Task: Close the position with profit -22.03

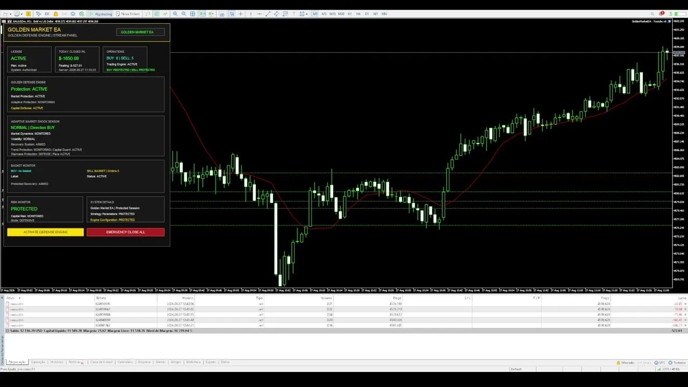Action: [x=685, y=304]
